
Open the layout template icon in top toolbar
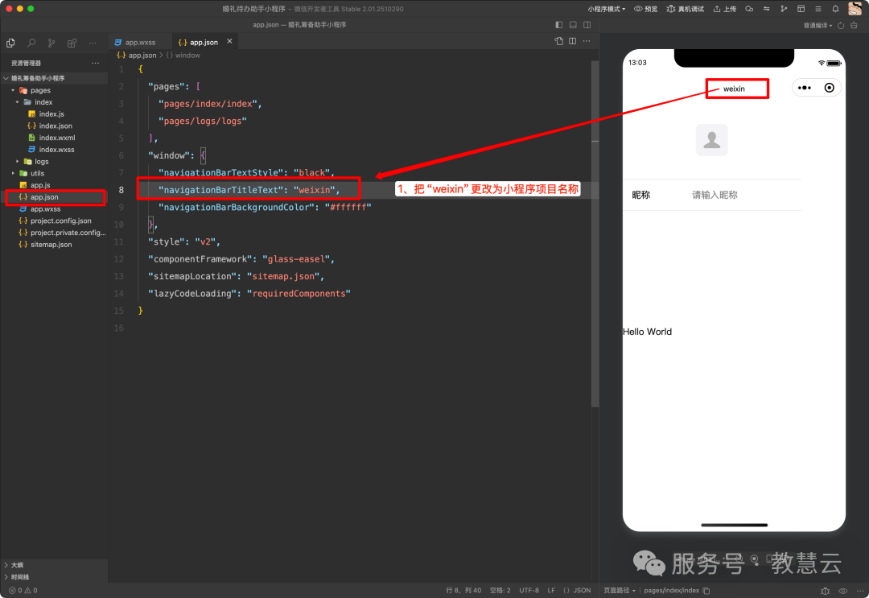tap(801, 9)
